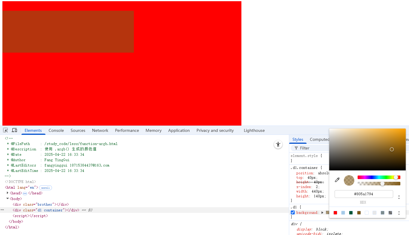The width and height of the screenshot is (409, 235).
Task: Click the color gradient picker handle
Action: point(392,149)
